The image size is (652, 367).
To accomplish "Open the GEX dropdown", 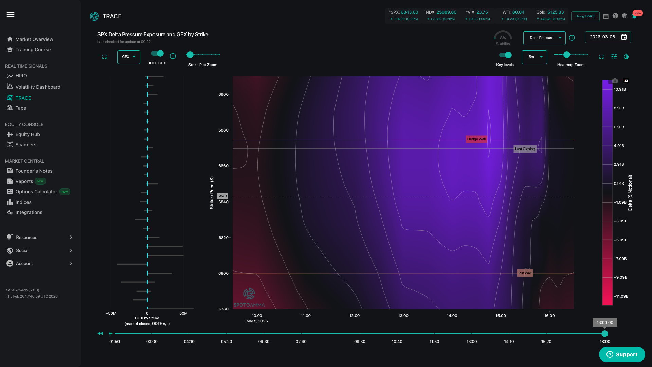I will coord(129,57).
